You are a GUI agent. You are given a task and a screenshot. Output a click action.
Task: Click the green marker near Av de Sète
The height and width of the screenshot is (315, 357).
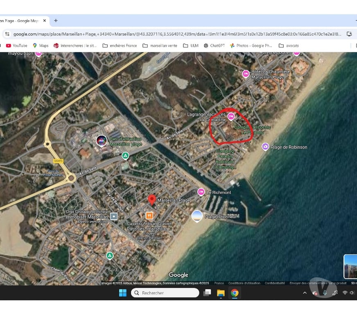pyautogui.click(x=125, y=155)
